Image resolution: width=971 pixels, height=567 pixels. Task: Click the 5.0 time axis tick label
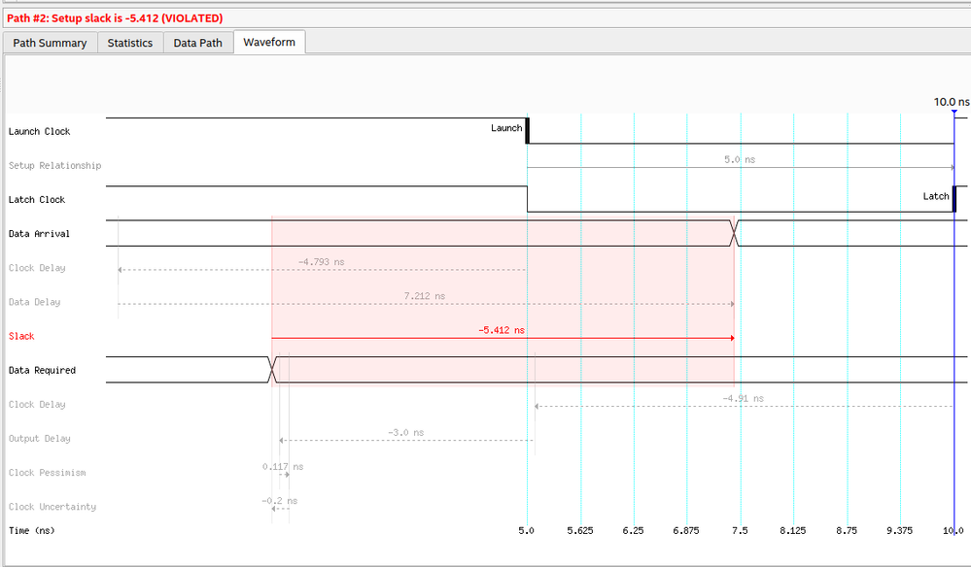coord(527,530)
